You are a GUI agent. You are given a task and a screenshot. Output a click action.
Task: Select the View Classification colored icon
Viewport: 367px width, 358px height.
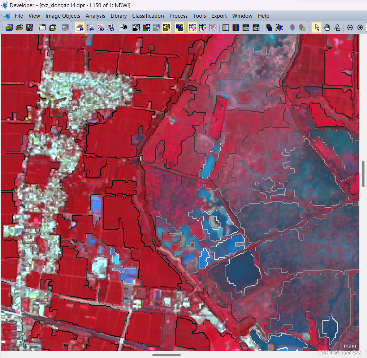coord(146,27)
